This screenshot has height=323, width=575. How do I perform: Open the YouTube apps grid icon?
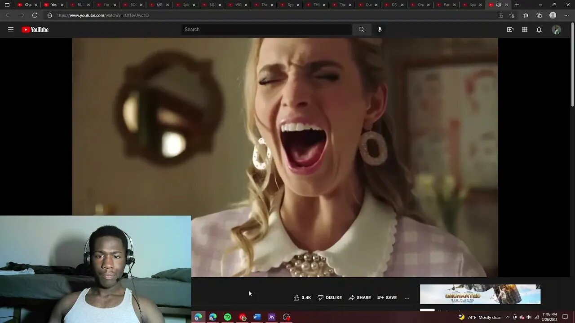525,30
